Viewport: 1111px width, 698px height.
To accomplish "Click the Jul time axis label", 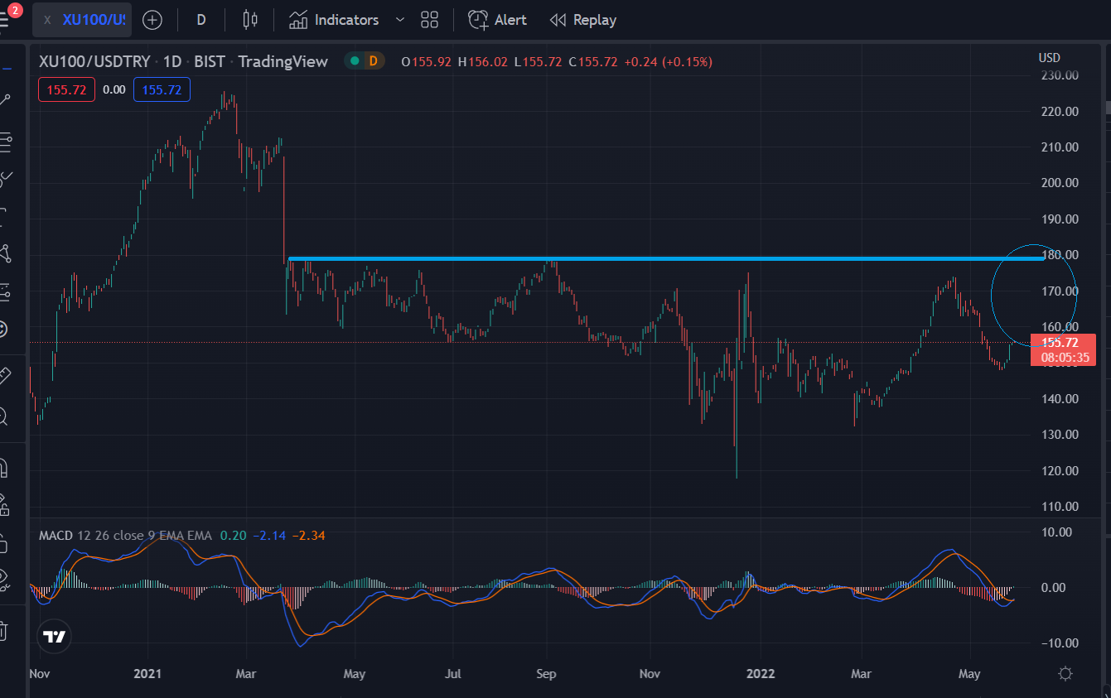I will coord(452,674).
